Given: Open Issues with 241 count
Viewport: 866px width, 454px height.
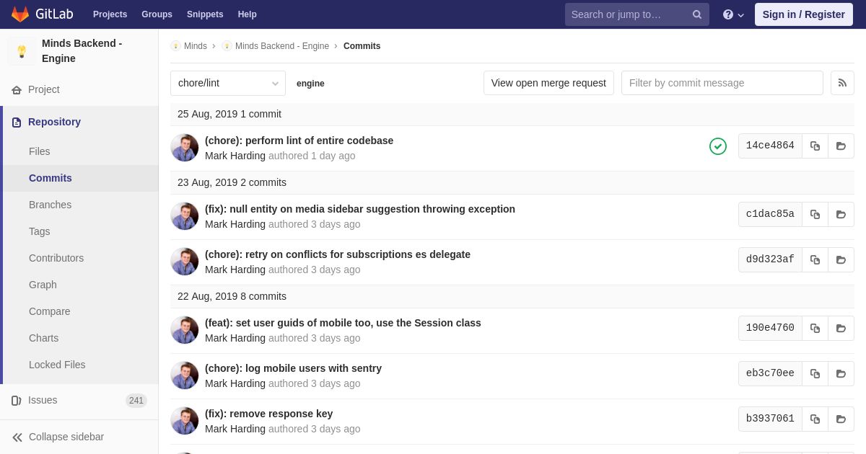Looking at the screenshot, I should pos(79,400).
